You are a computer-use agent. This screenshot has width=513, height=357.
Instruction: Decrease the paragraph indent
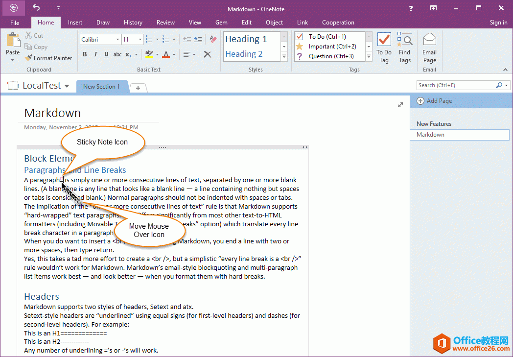pyautogui.click(x=187, y=39)
